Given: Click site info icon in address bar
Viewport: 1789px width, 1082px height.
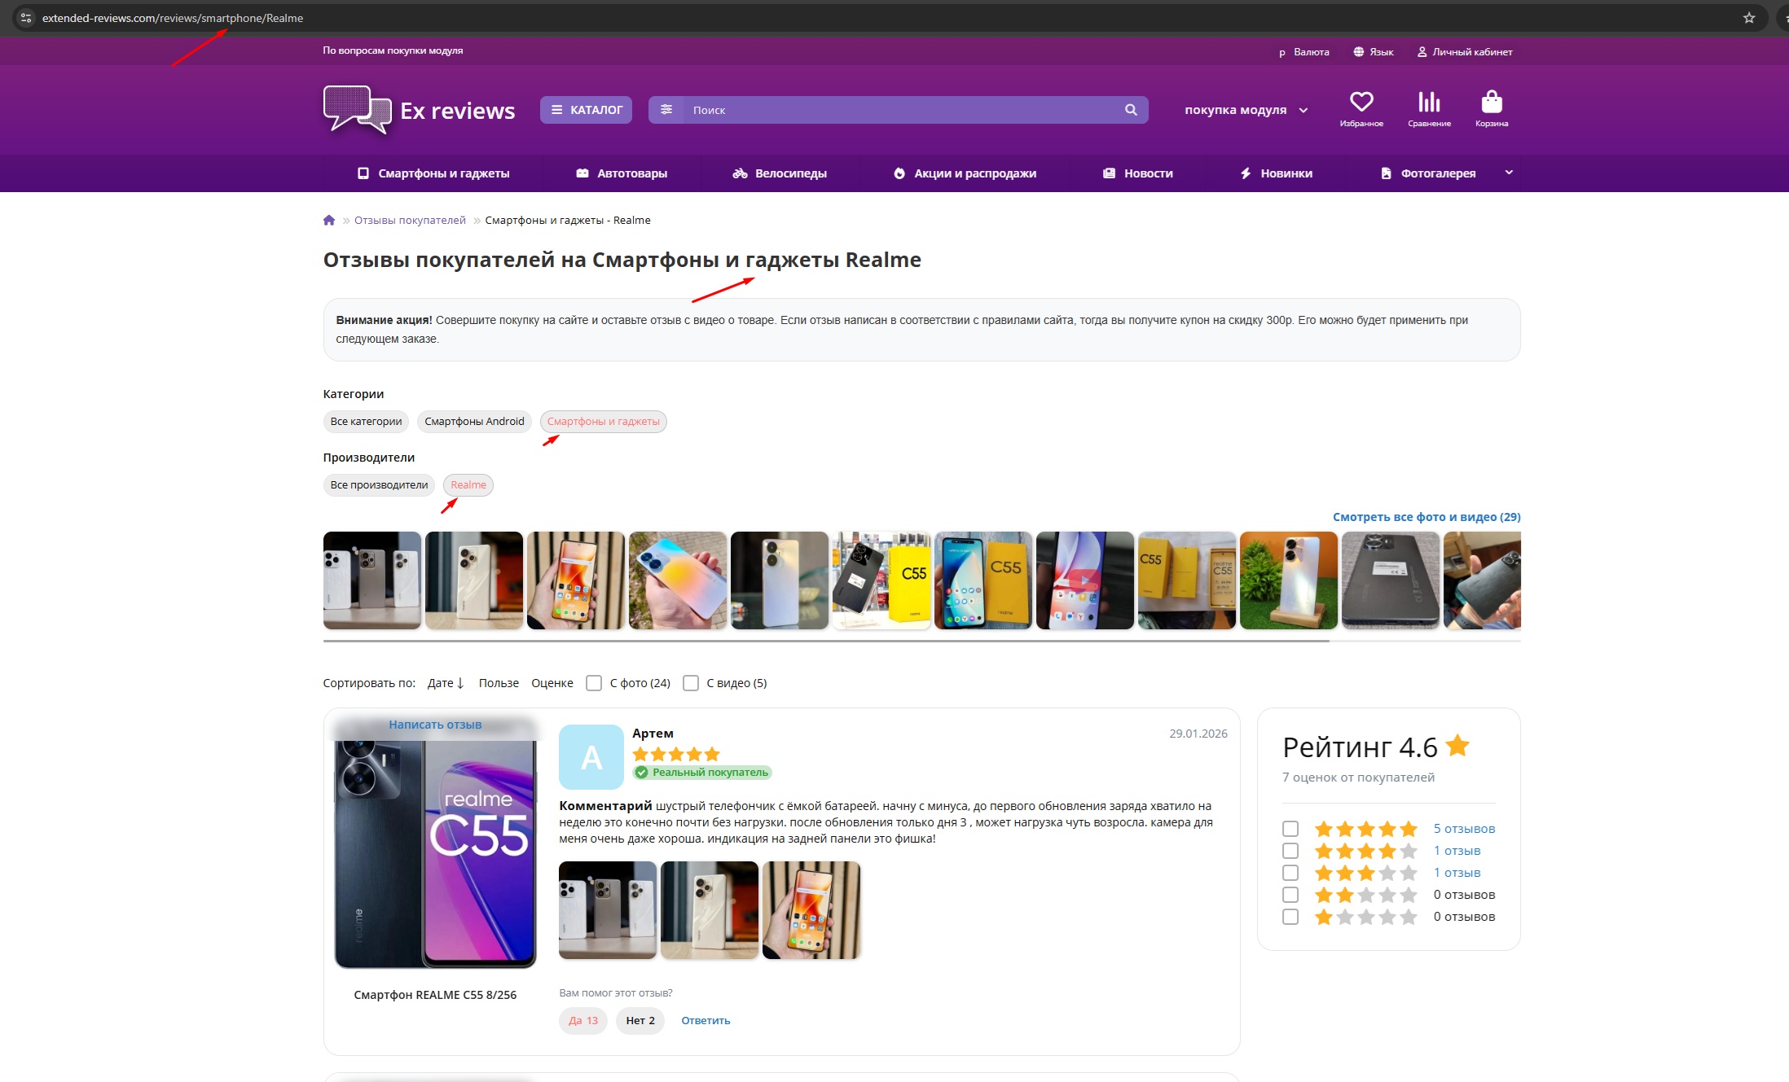Looking at the screenshot, I should 25,18.
